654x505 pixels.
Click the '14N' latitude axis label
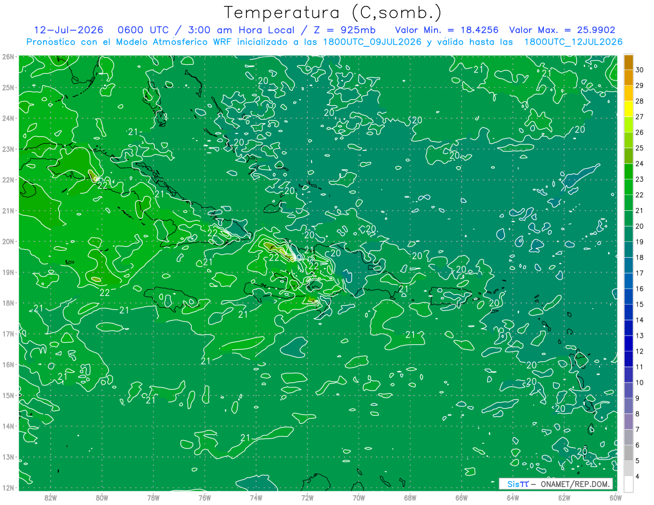(8, 426)
